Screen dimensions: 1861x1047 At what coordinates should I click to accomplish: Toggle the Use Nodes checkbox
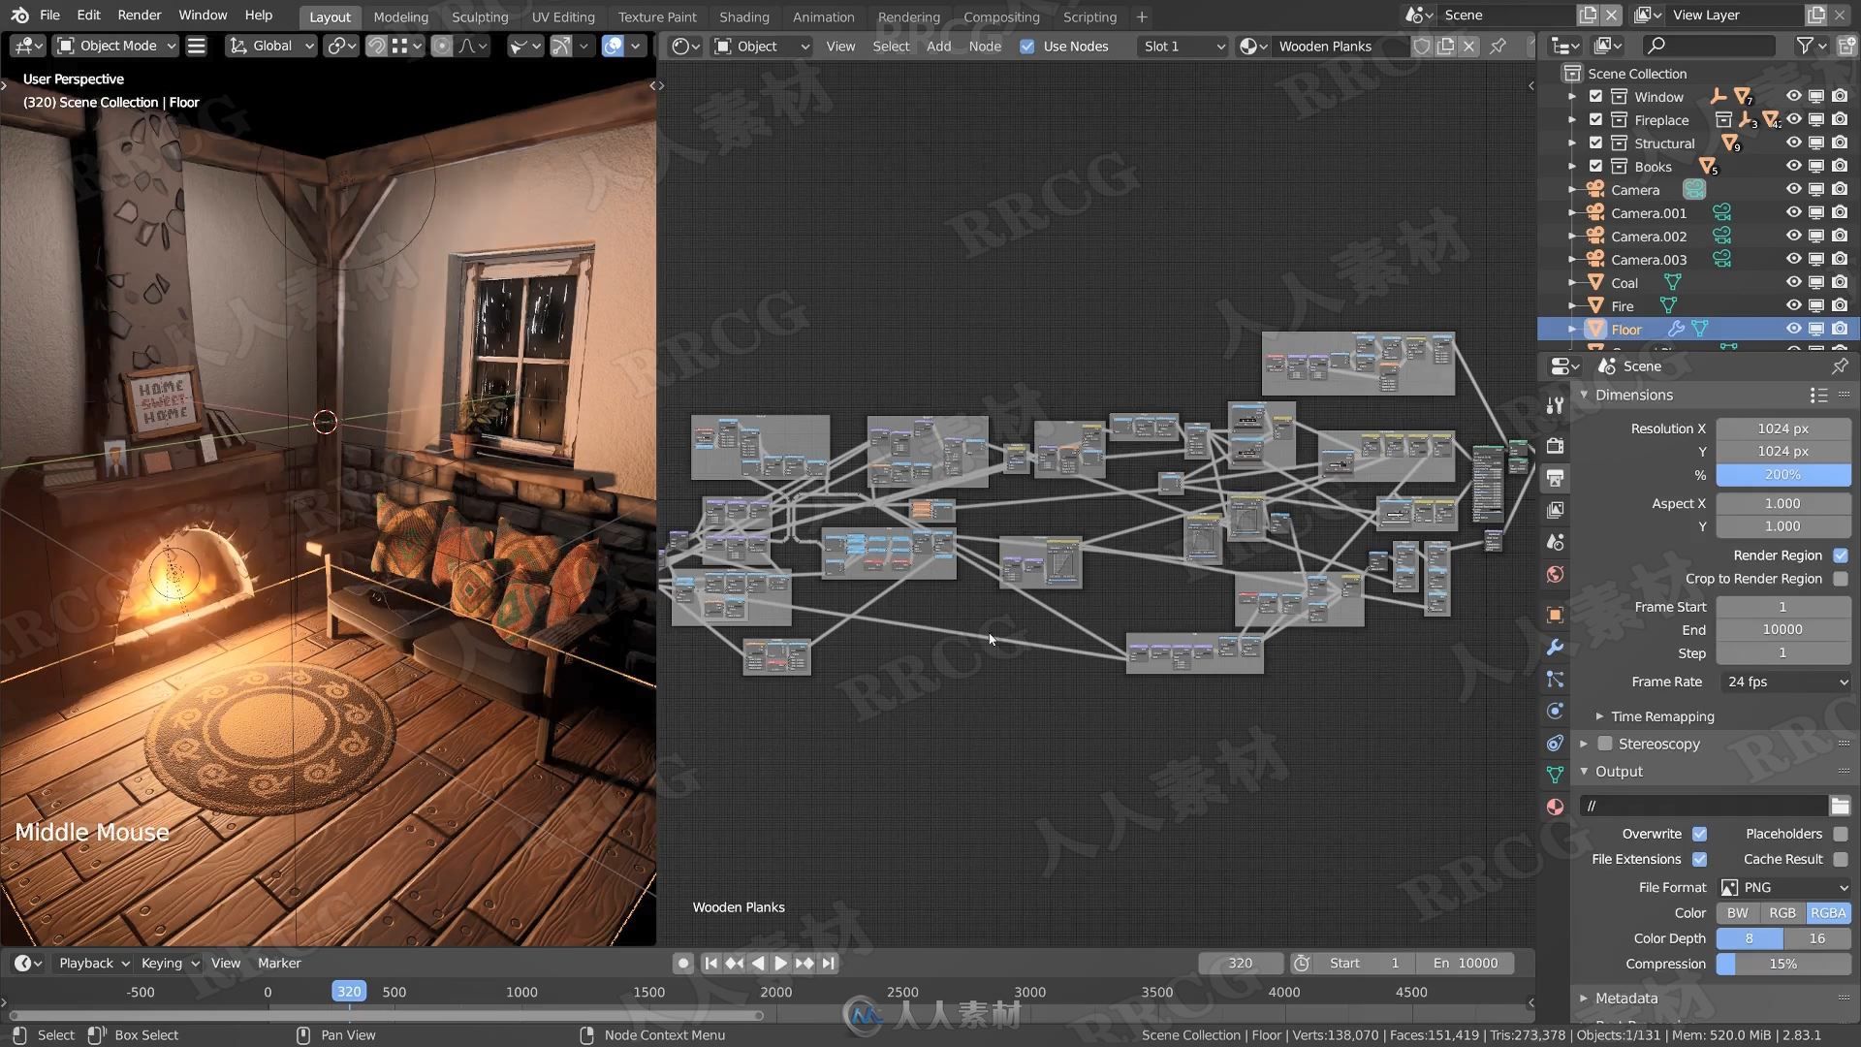pos(1027,47)
